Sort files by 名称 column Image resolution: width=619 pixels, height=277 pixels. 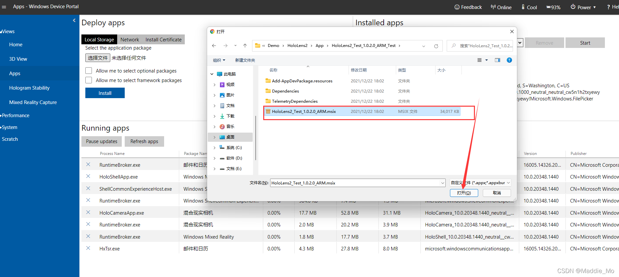(x=273, y=70)
